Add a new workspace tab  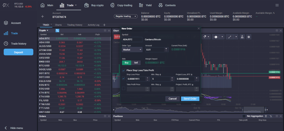pos(104,25)
